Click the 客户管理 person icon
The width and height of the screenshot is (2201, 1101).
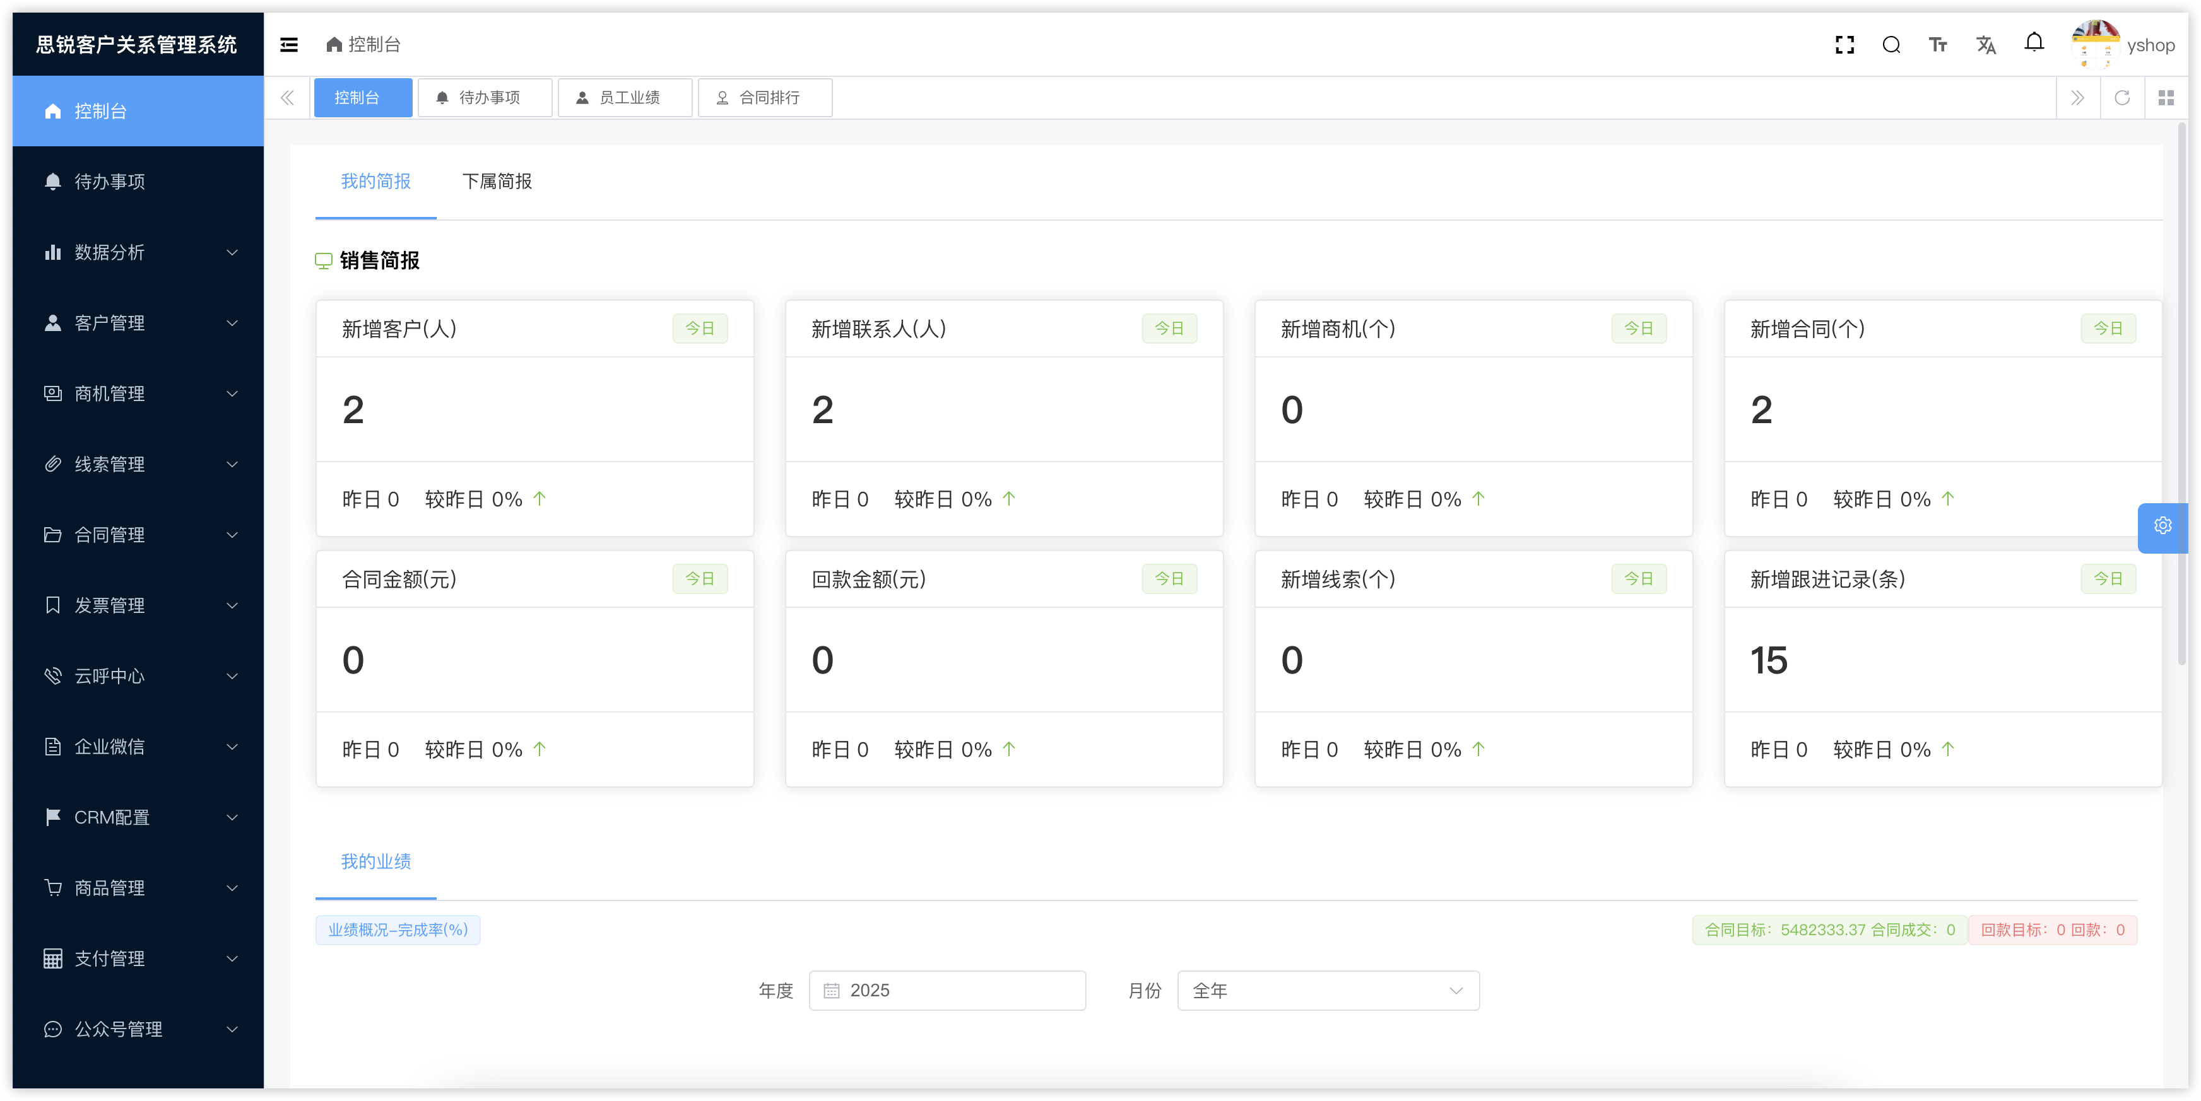[x=53, y=323]
